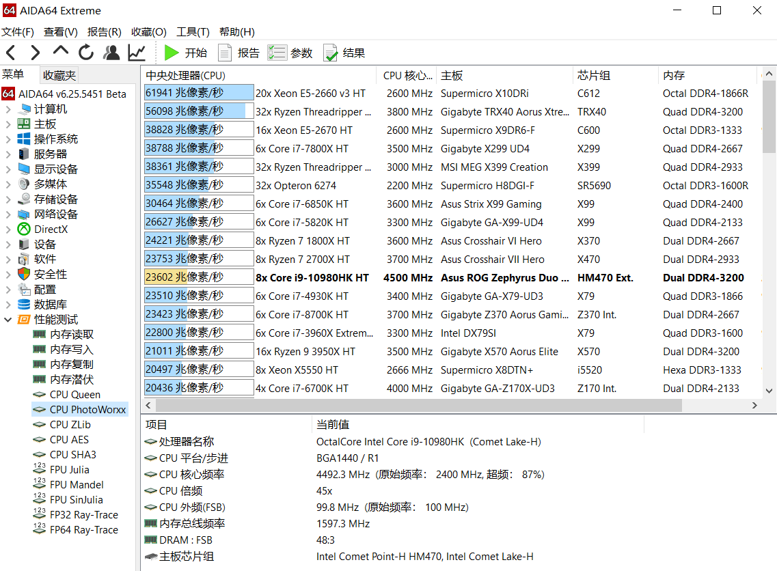The image size is (777, 571).
Task: Click the 结果 results toolbar item
Action: click(344, 53)
